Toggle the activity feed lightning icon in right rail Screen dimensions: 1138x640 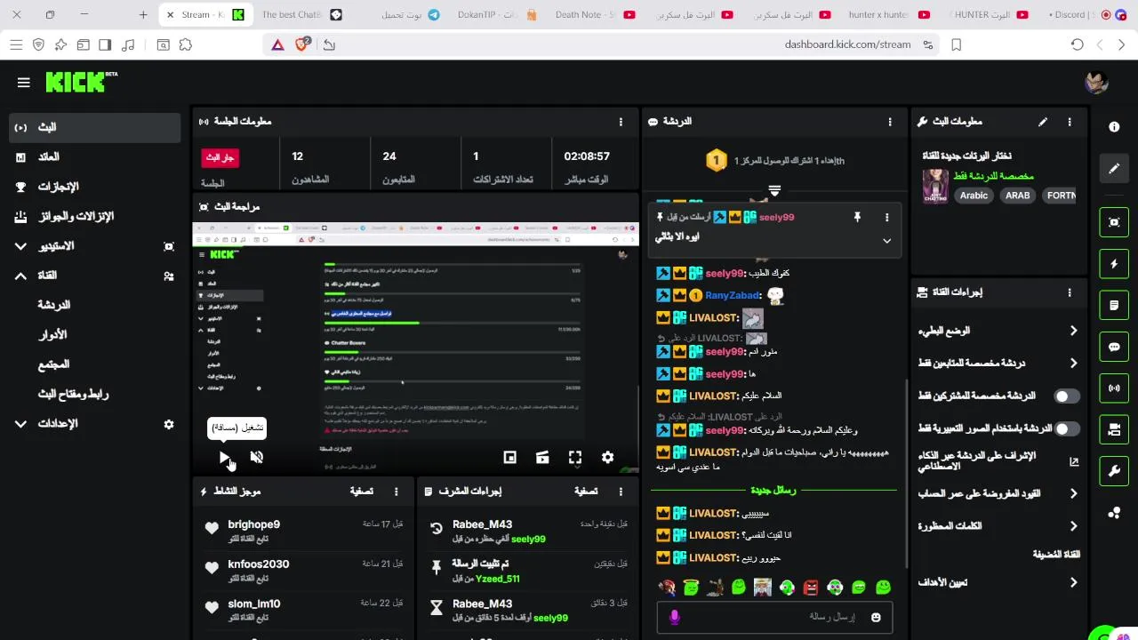(x=1114, y=264)
